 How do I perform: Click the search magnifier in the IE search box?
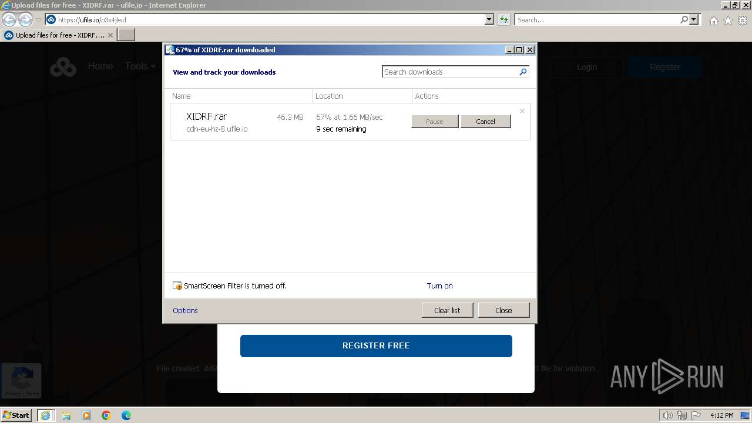coord(684,19)
